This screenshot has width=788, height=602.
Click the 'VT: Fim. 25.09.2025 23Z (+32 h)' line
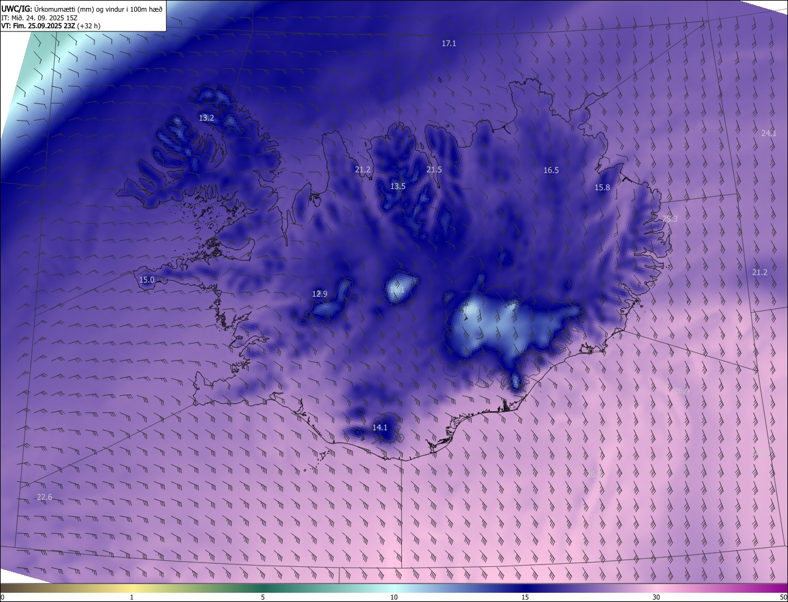coord(50,26)
